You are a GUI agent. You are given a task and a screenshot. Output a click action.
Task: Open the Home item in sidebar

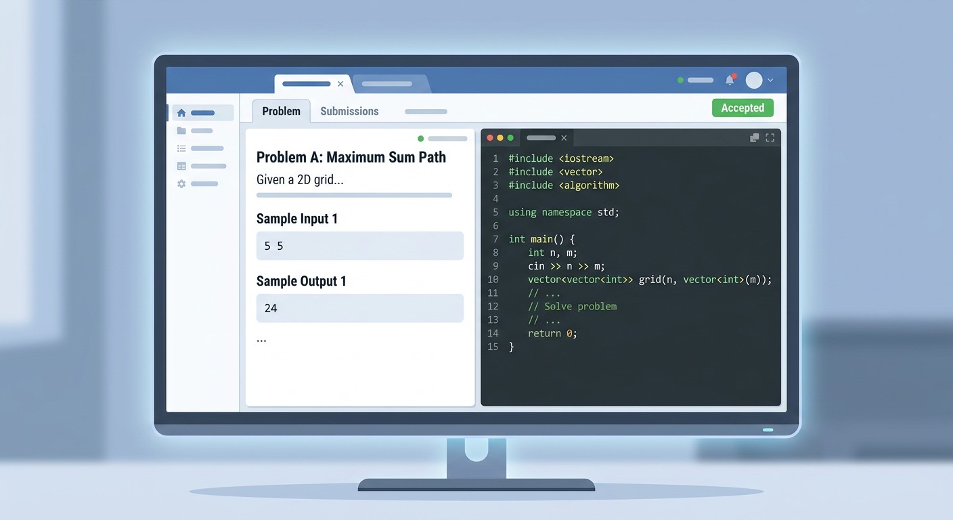click(x=202, y=113)
